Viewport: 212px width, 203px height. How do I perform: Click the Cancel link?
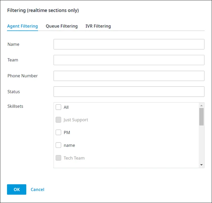point(37,189)
